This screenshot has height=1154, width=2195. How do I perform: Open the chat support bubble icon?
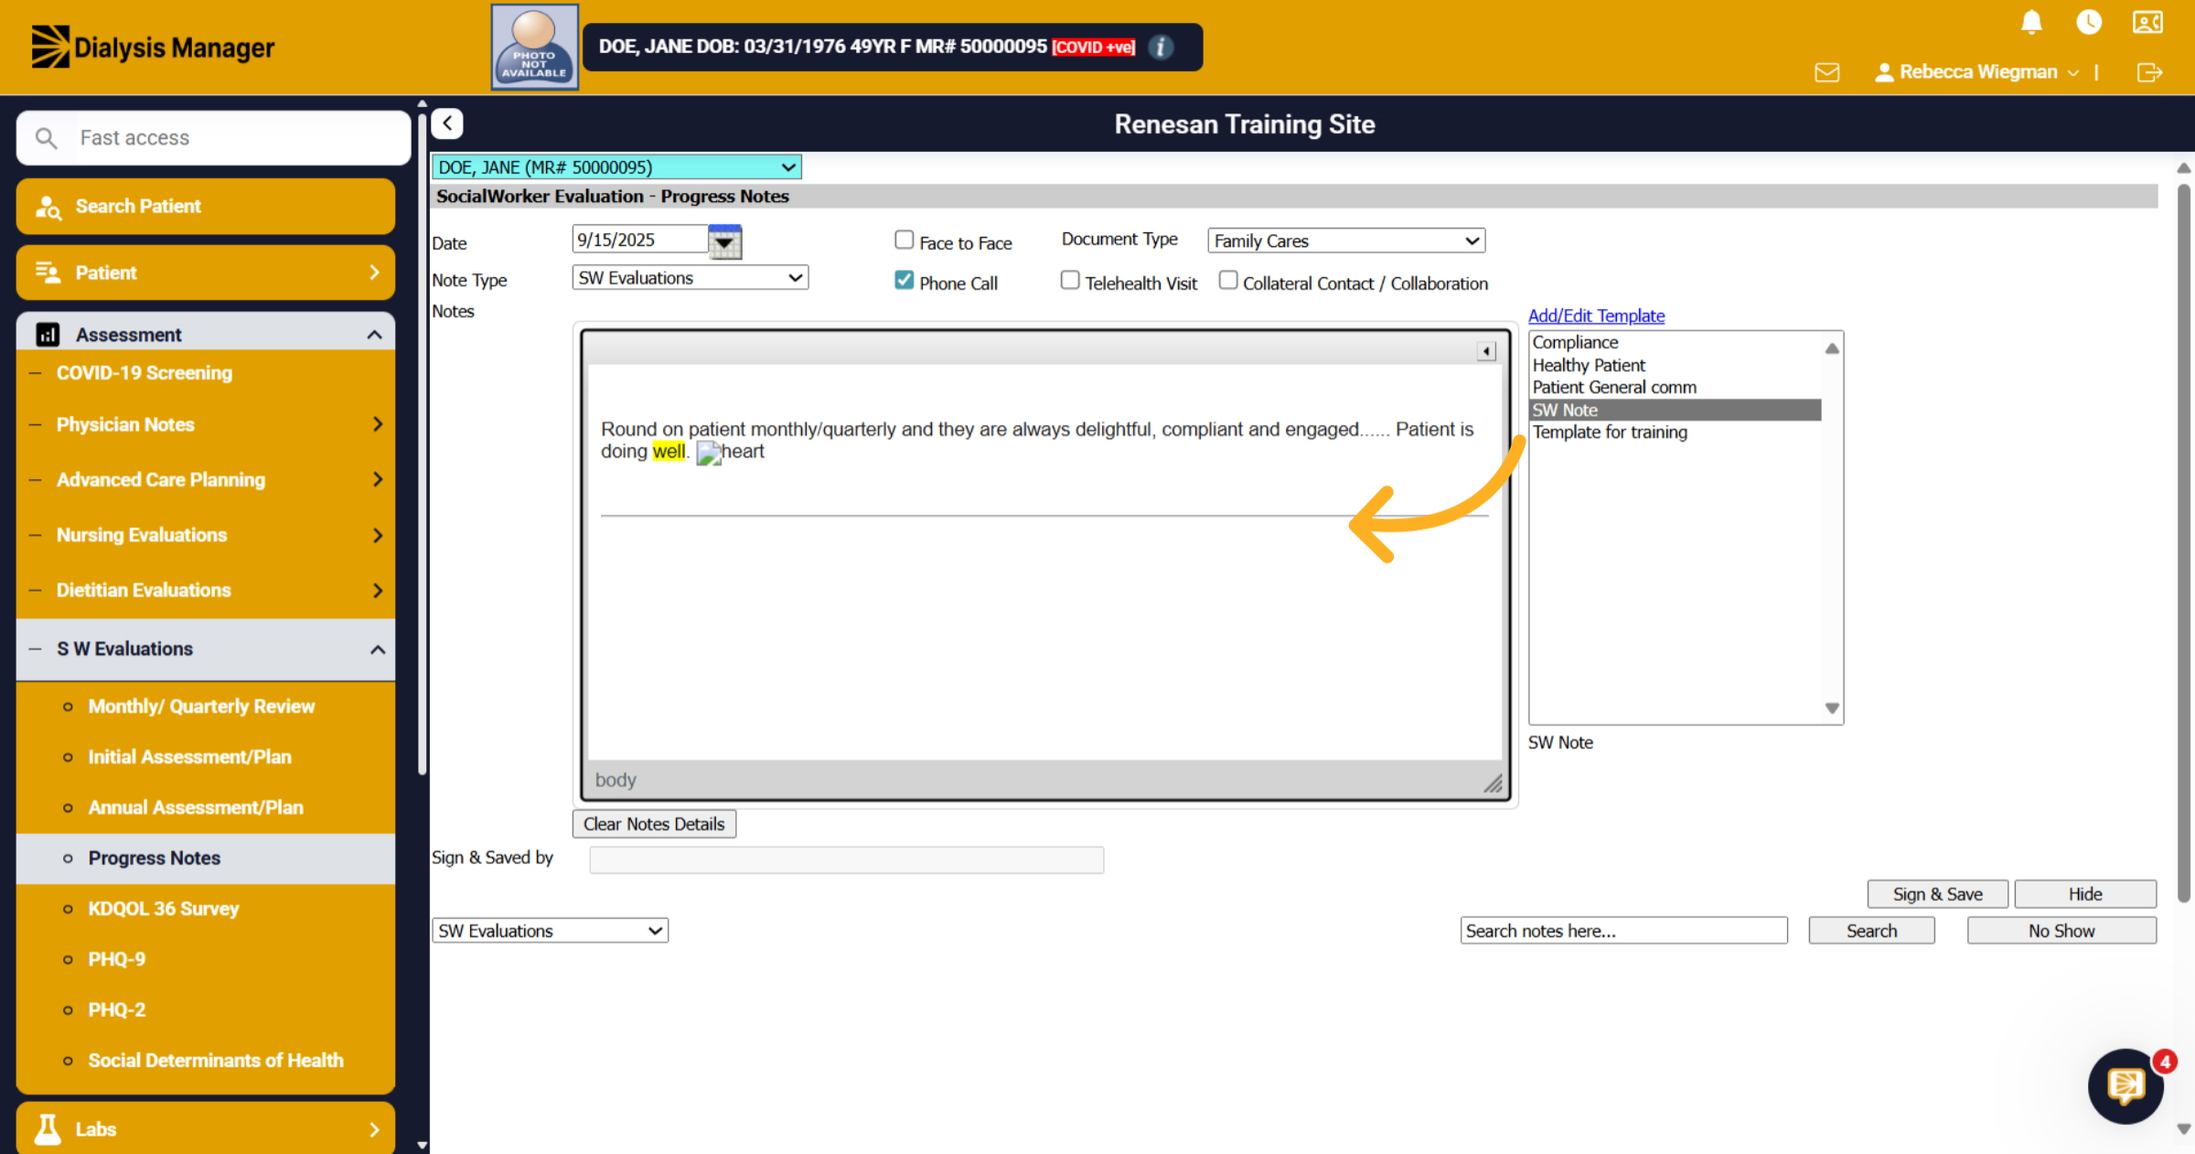(x=2125, y=1086)
